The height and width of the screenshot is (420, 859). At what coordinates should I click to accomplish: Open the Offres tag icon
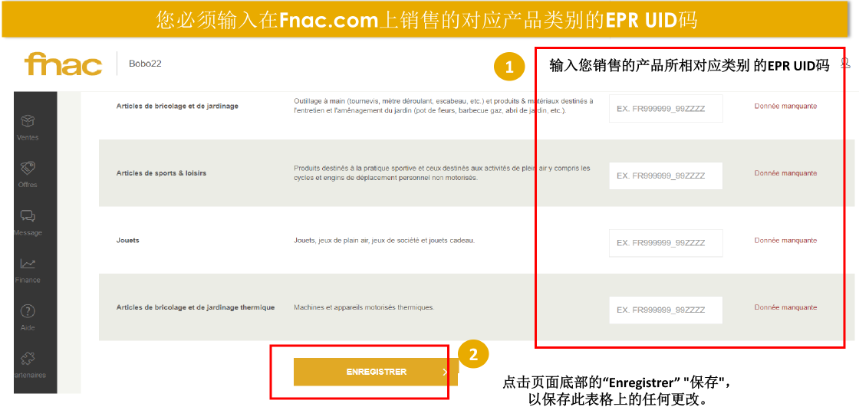(28, 168)
